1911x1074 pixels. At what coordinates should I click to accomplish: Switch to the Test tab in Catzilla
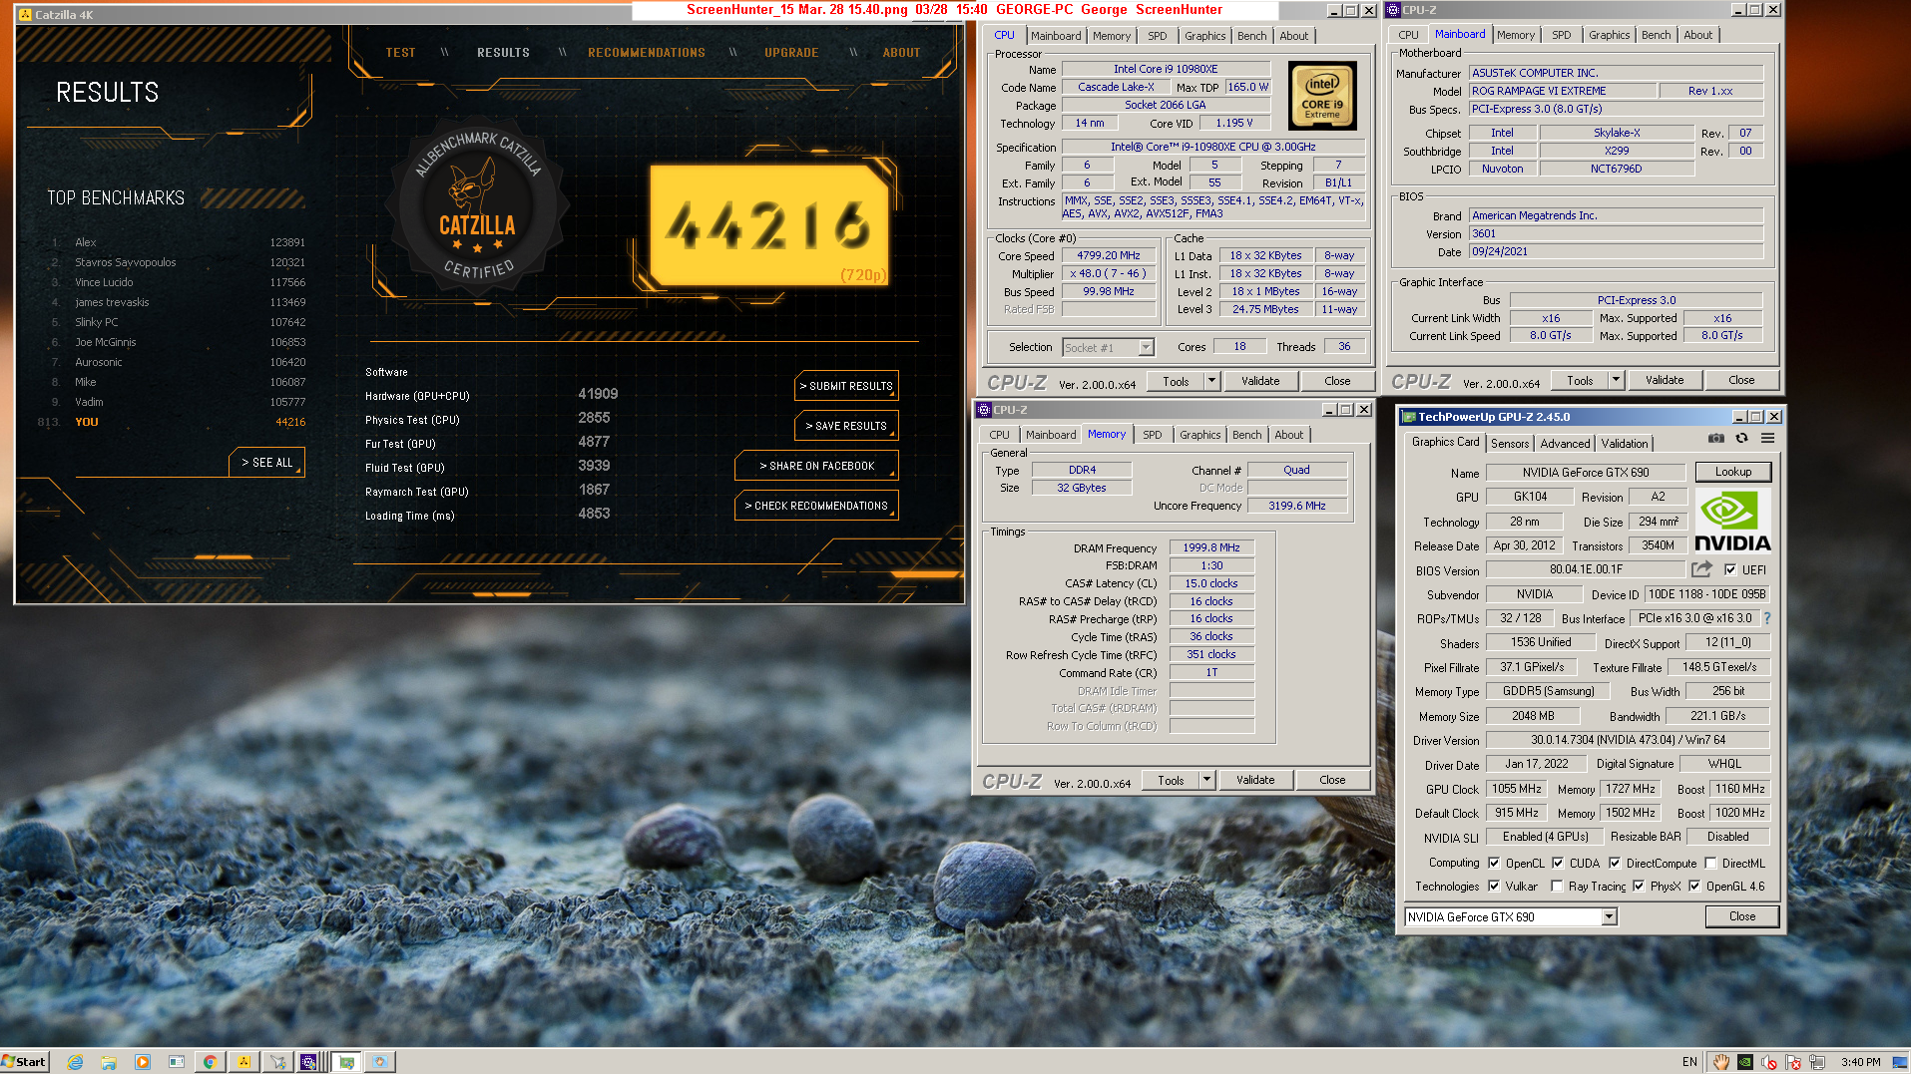(400, 53)
